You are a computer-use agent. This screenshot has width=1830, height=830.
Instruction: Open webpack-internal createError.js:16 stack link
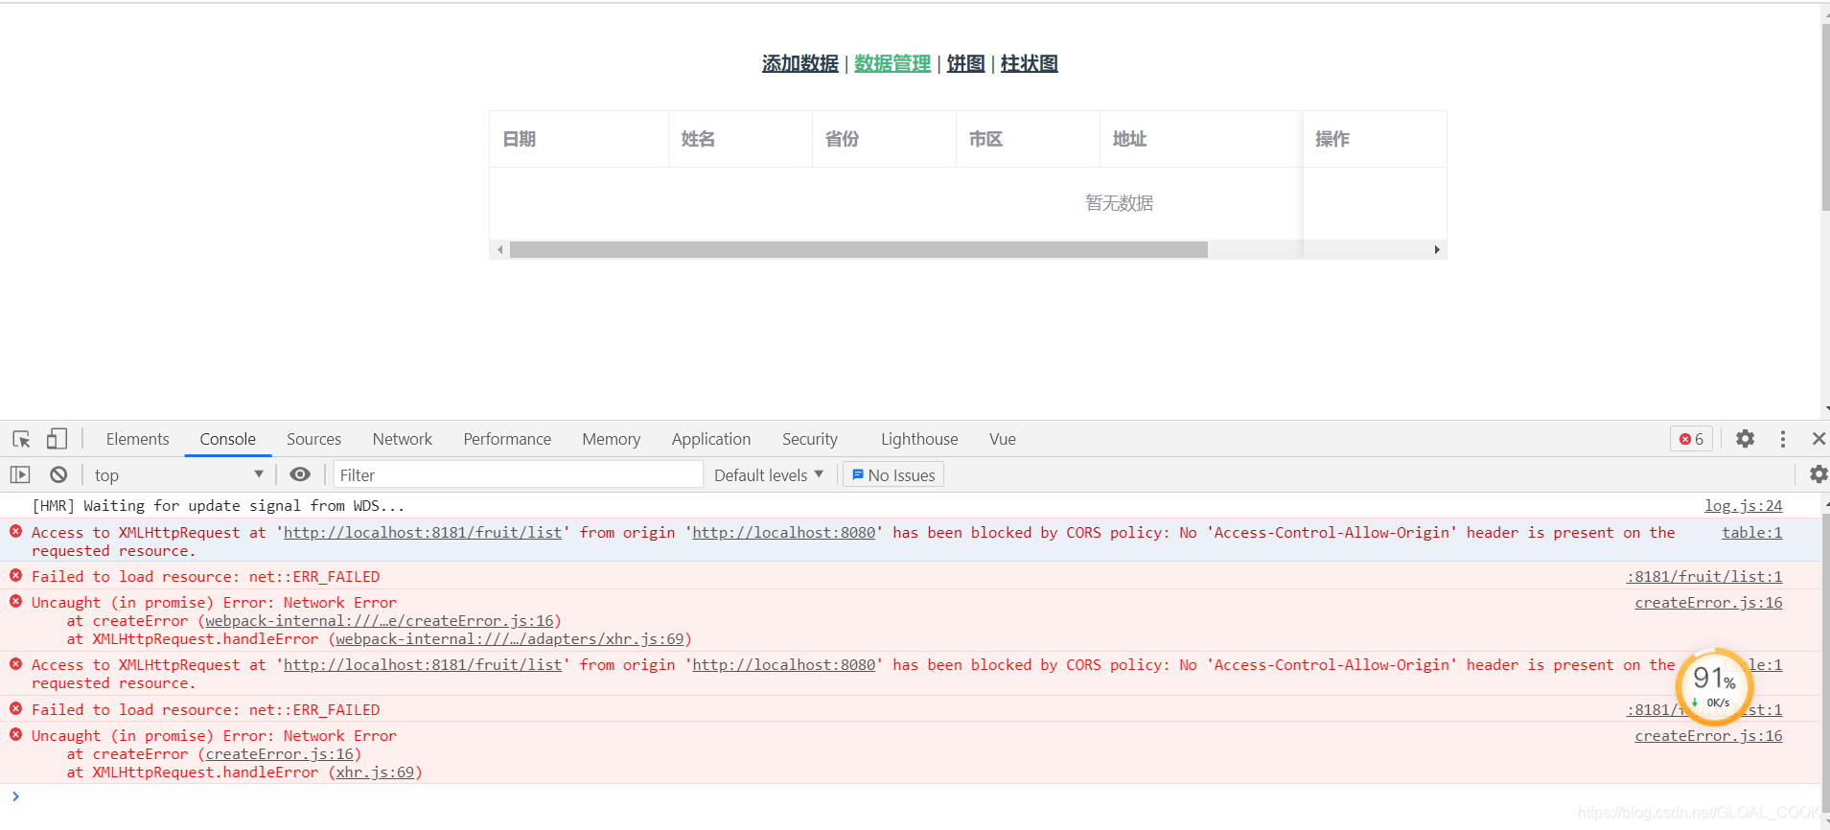pos(380,620)
